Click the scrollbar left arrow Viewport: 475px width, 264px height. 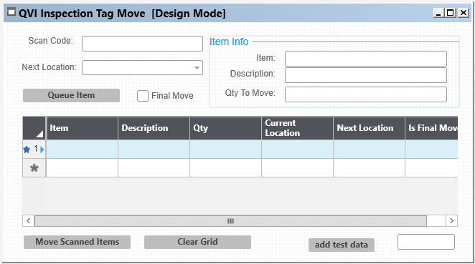(x=29, y=221)
